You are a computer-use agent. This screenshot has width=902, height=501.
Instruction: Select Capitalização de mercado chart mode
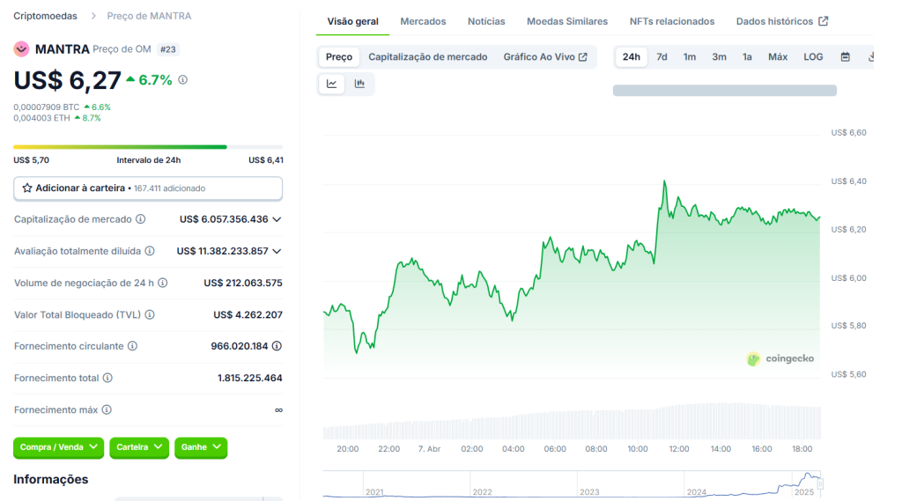[427, 57]
